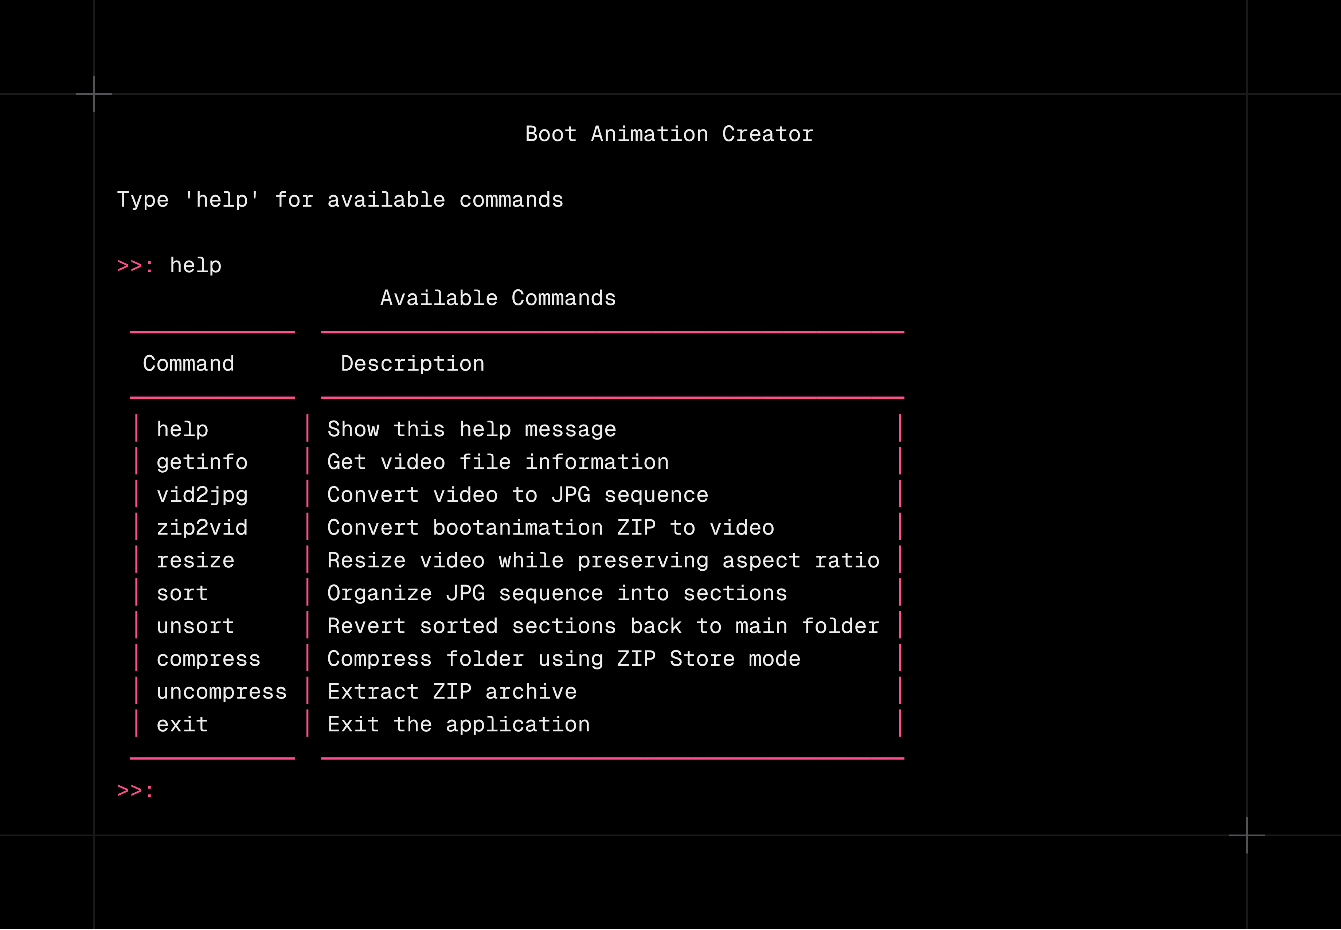Screen dimensions: 1341x930
Task: Select the 'resize' command cell
Action: click(x=196, y=560)
